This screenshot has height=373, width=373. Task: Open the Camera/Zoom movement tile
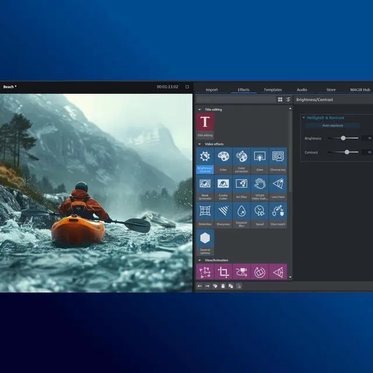tap(241, 272)
